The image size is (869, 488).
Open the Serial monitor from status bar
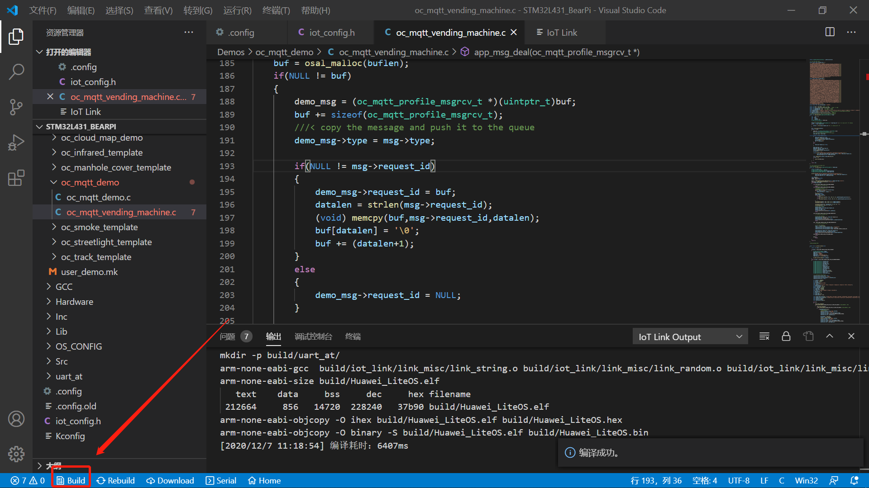click(221, 481)
